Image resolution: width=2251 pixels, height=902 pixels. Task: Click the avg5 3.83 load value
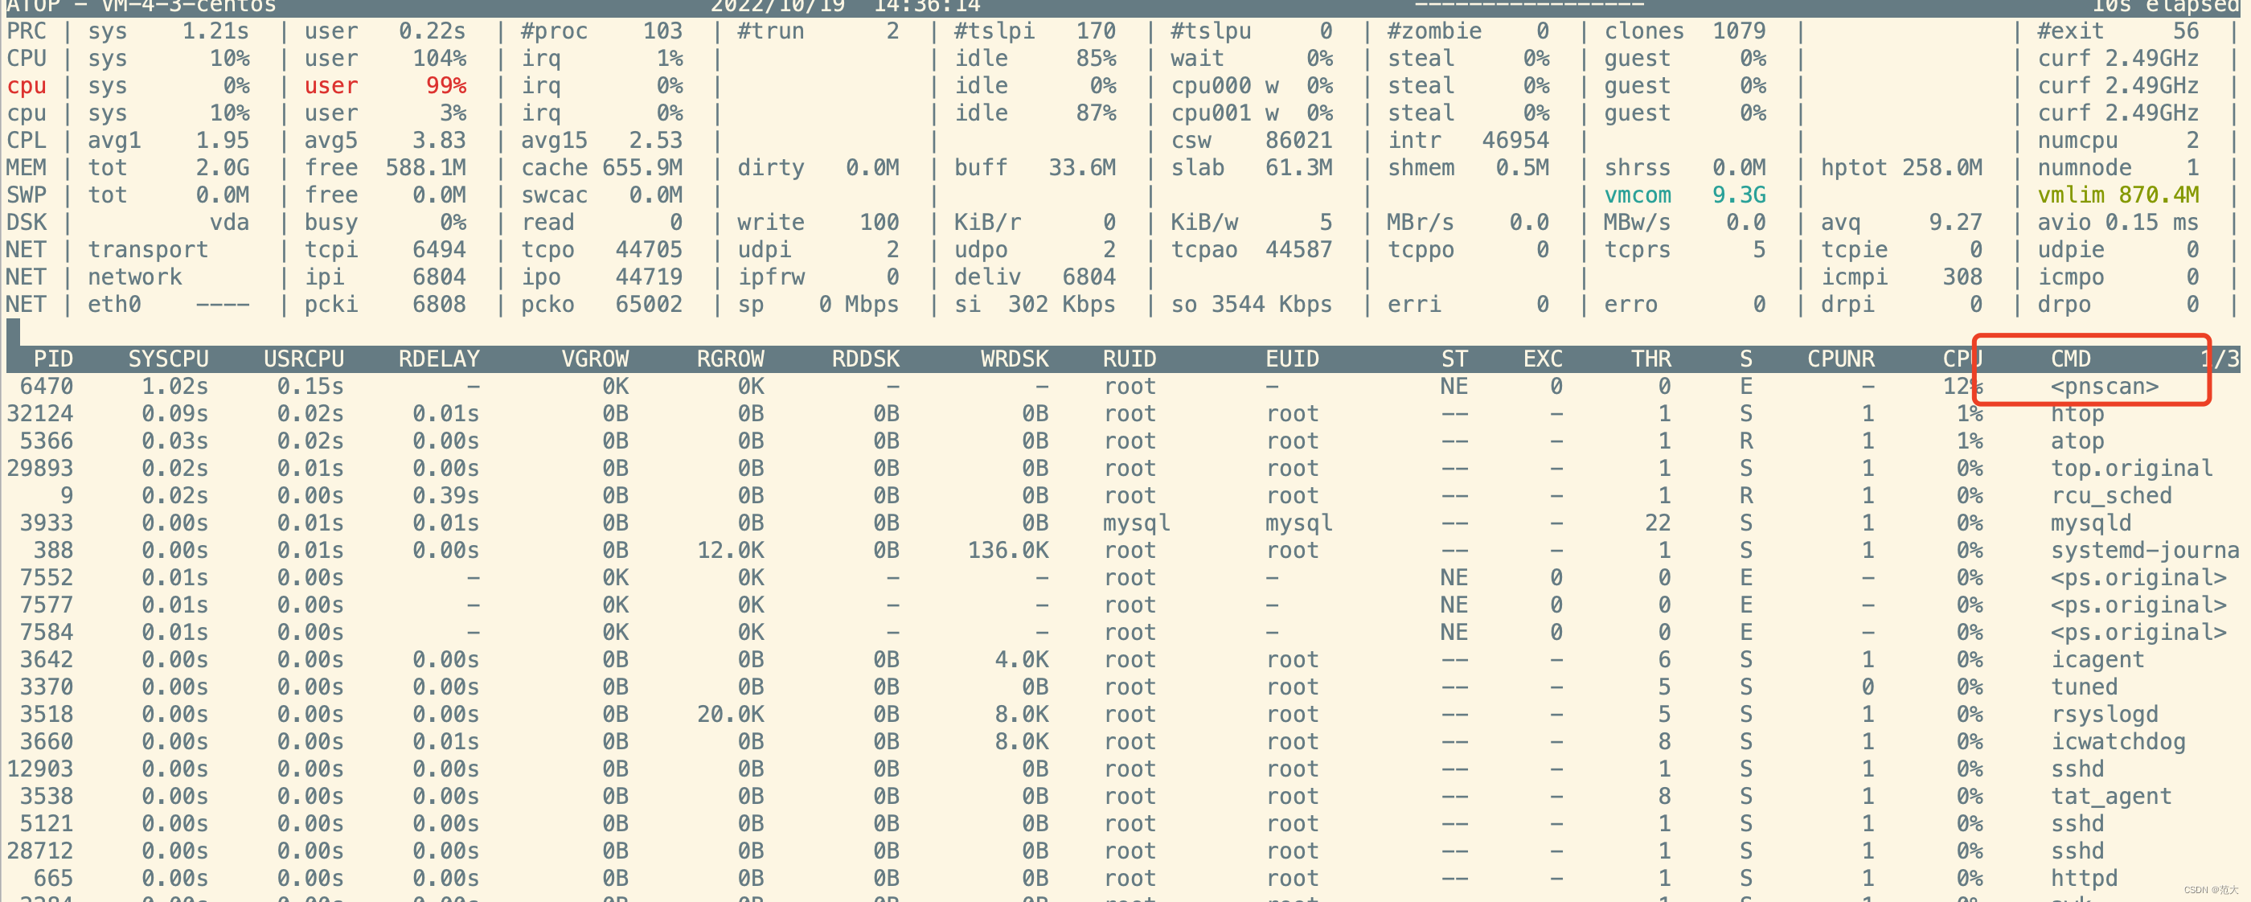point(385,140)
